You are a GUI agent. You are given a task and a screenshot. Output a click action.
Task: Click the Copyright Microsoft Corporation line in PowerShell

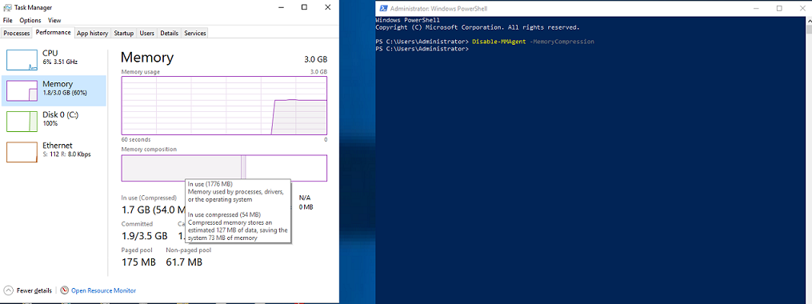(x=478, y=27)
